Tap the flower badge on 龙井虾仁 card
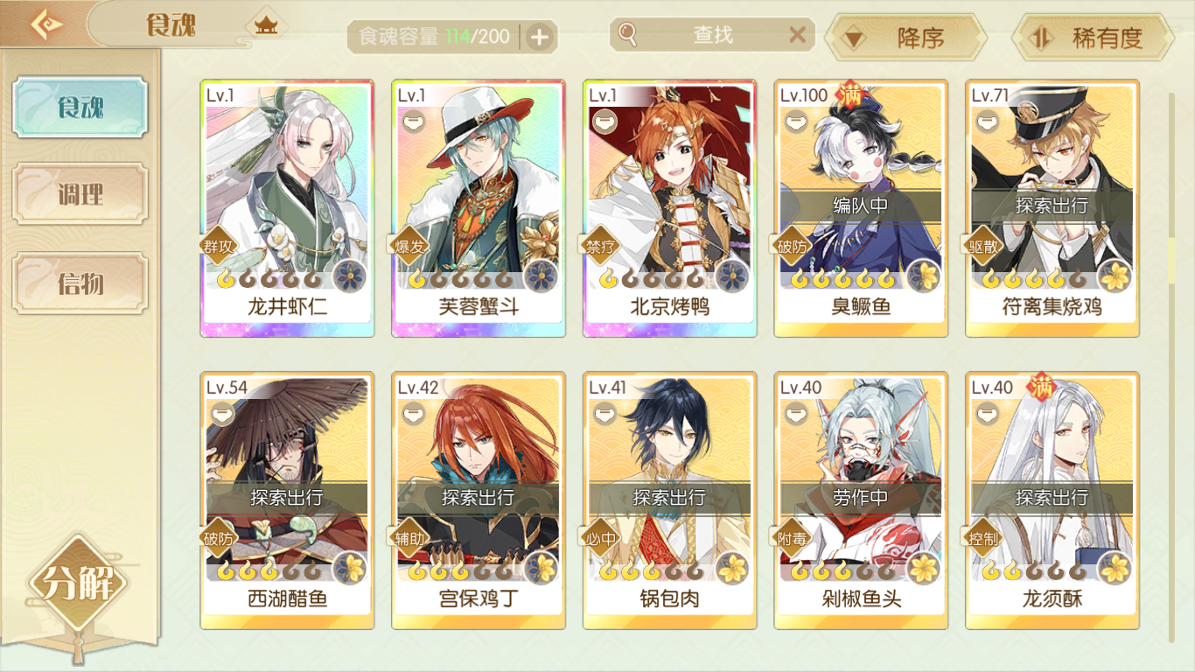The height and width of the screenshot is (672, 1195). tap(350, 276)
